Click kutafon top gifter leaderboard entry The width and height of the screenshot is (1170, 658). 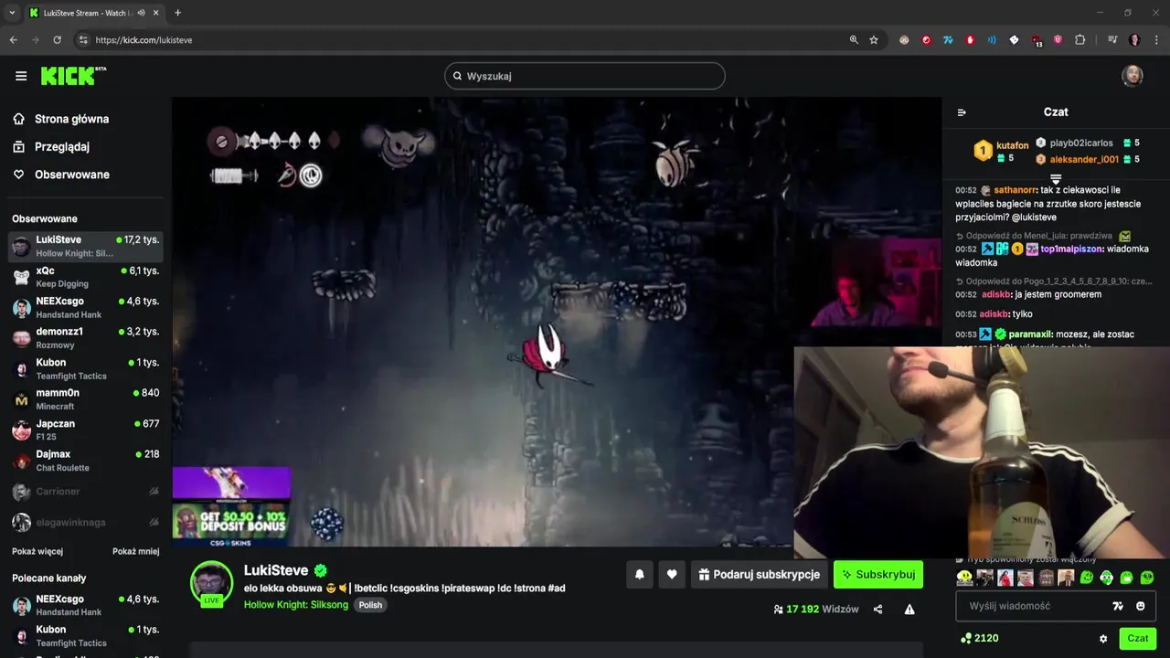pos(1003,151)
